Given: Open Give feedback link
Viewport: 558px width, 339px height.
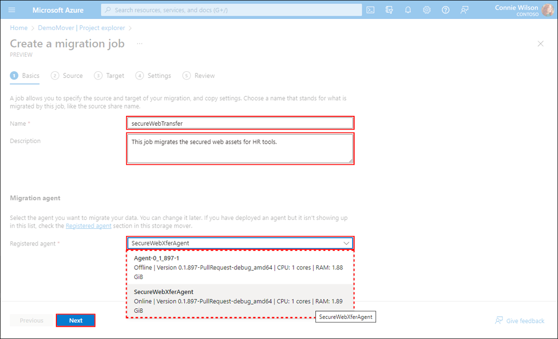Looking at the screenshot, I should point(525,321).
